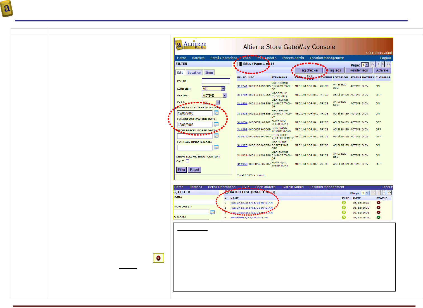Select the ESL filter tab
Viewport: 423px width, 308px height.
(x=180, y=73)
